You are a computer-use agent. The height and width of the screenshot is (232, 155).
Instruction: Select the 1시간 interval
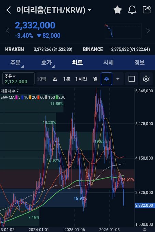click(x=81, y=79)
